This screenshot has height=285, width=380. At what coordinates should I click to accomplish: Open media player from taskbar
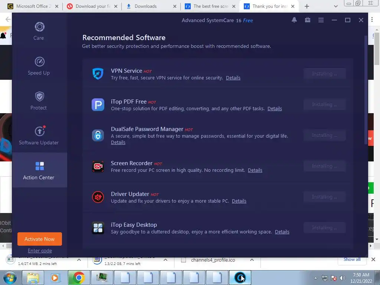point(56,278)
